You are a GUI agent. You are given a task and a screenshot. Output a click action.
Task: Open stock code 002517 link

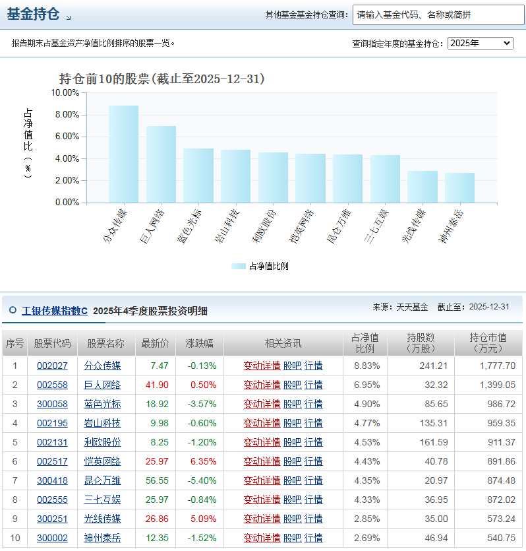point(52,461)
